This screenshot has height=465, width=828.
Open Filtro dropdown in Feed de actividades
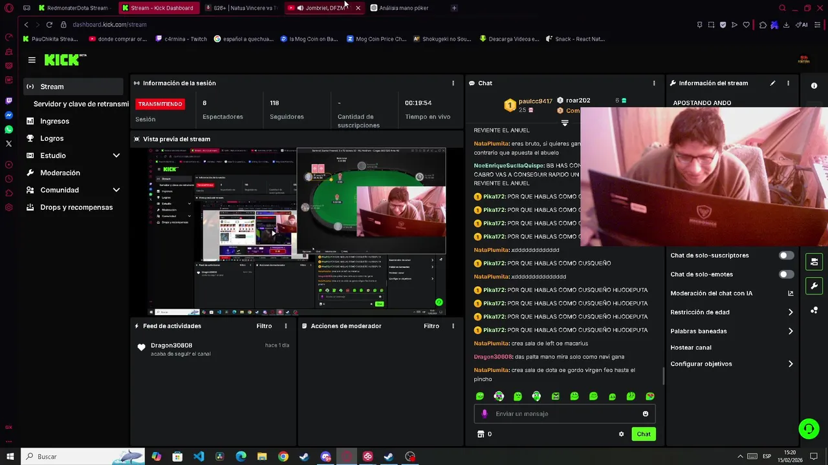click(x=264, y=326)
